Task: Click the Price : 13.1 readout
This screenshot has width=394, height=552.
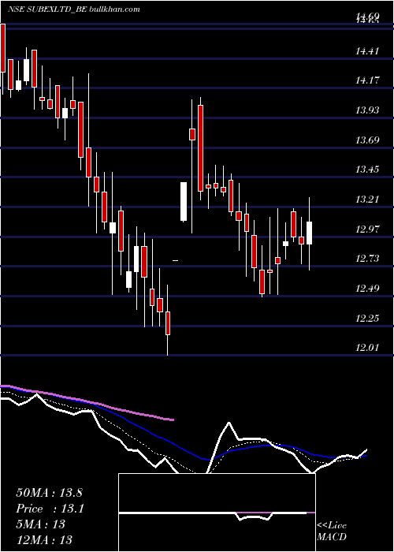Action: coord(50,509)
